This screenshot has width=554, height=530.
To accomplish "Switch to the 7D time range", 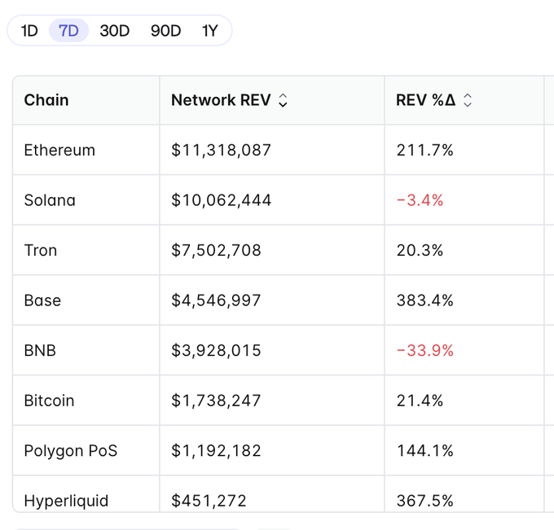I will point(68,31).
